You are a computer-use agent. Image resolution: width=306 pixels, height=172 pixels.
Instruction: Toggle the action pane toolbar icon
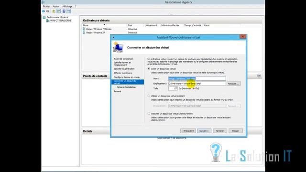[68, 11]
